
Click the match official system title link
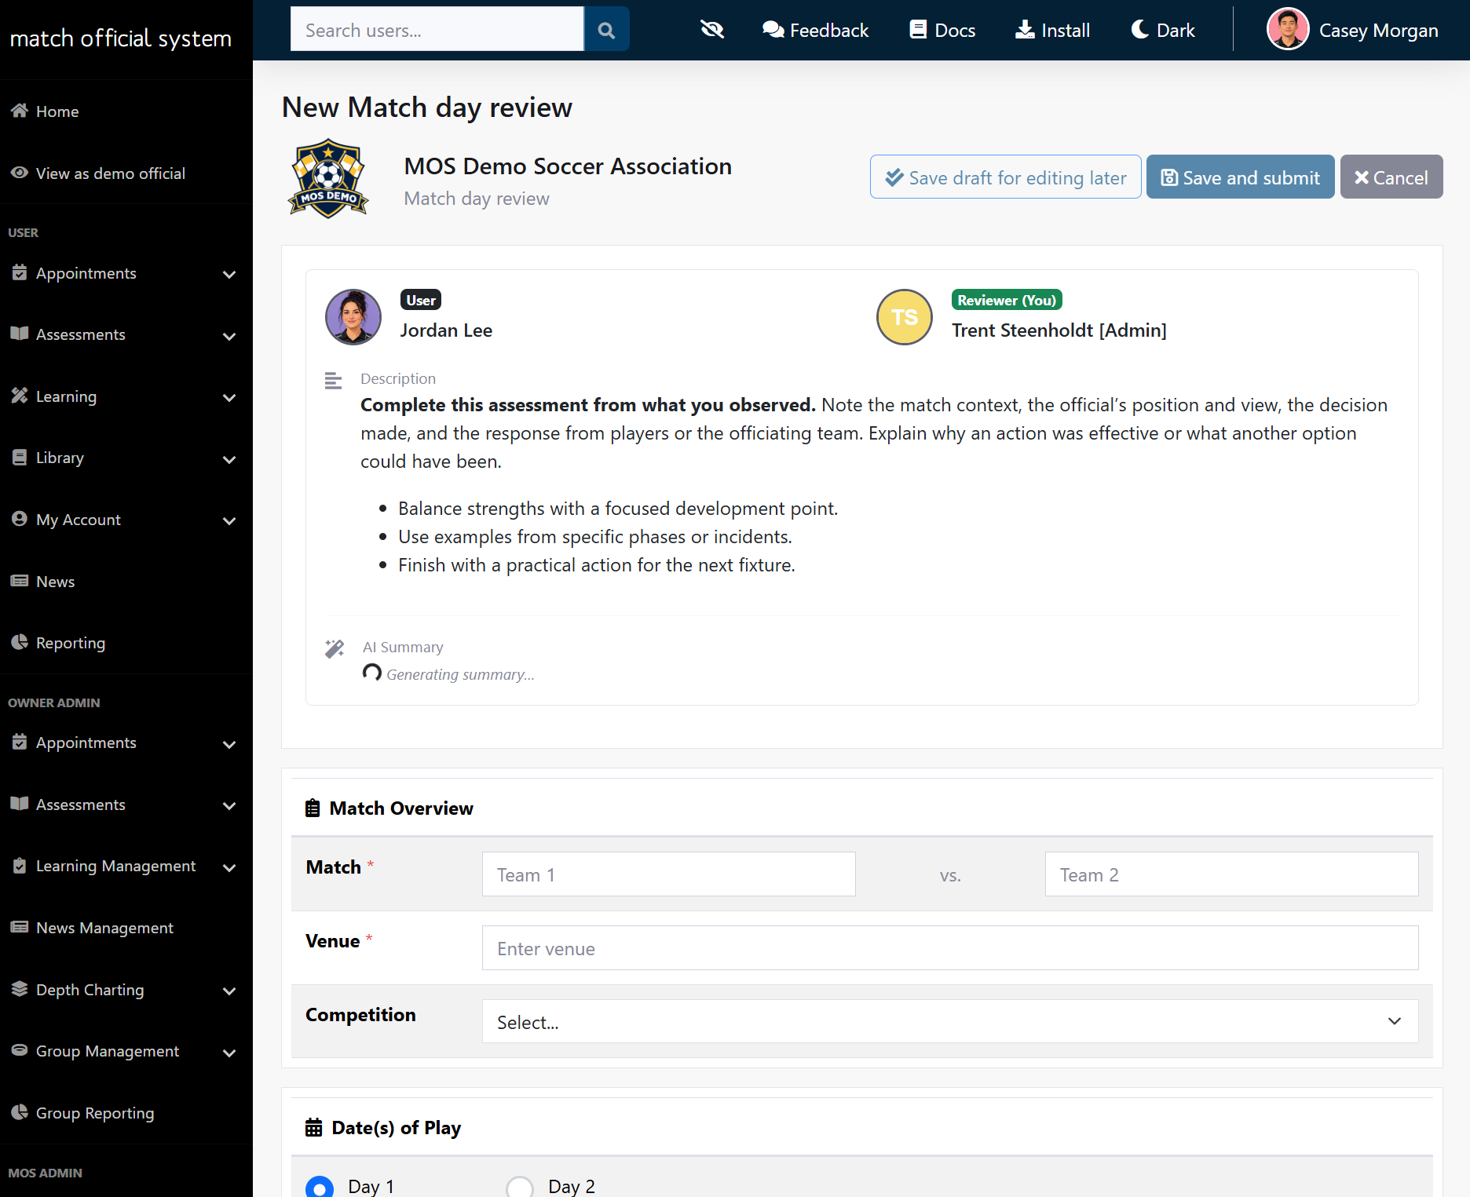point(121,38)
